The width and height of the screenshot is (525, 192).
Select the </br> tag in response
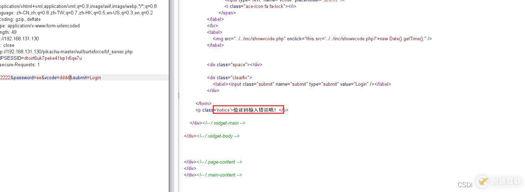coord(212,26)
